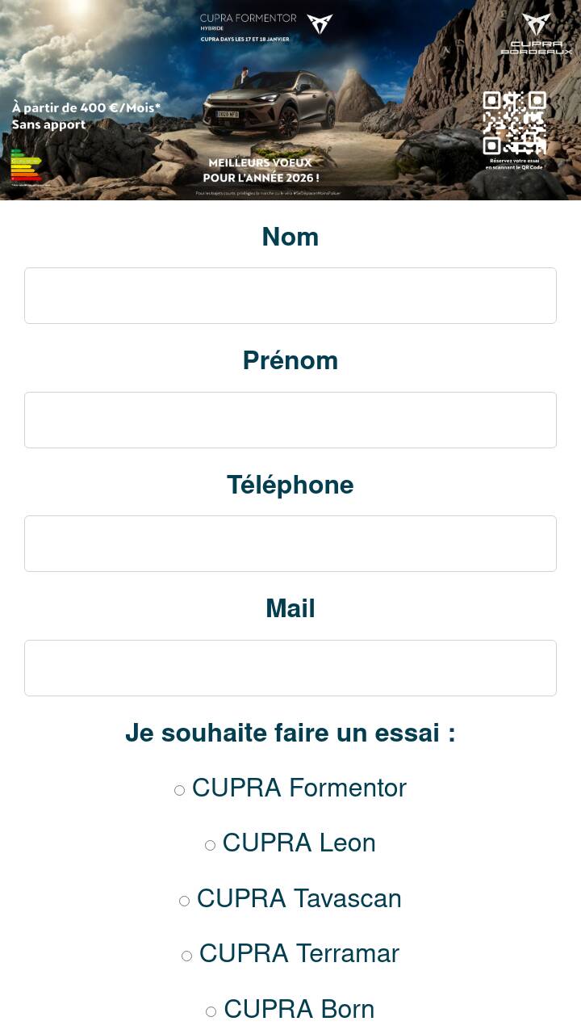Pick the CUPRA Tavascan radio option

(x=185, y=901)
